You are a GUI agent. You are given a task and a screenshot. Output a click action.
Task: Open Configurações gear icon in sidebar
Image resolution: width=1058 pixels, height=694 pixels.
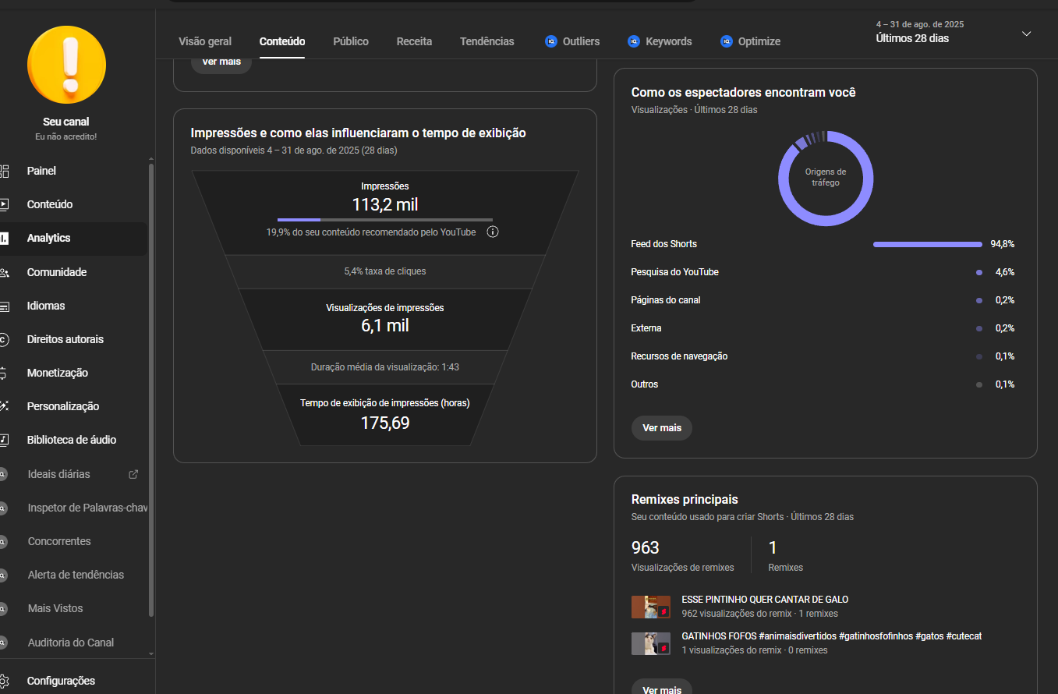pyautogui.click(x=5, y=681)
